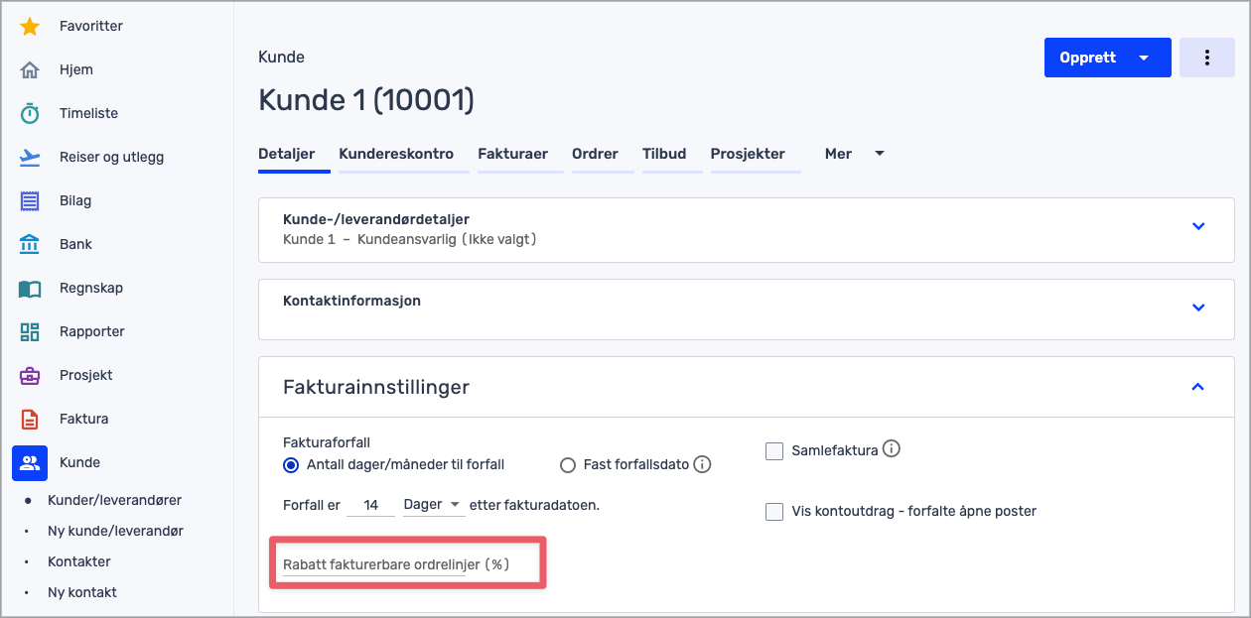Click the Timeliste stopwatch icon

(x=30, y=114)
